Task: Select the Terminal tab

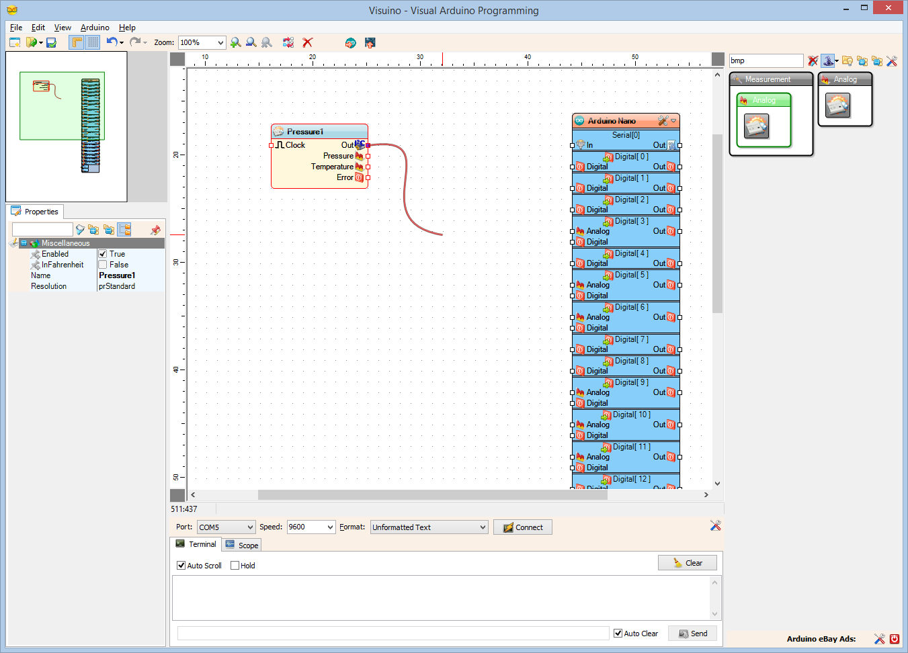Action: 196,544
